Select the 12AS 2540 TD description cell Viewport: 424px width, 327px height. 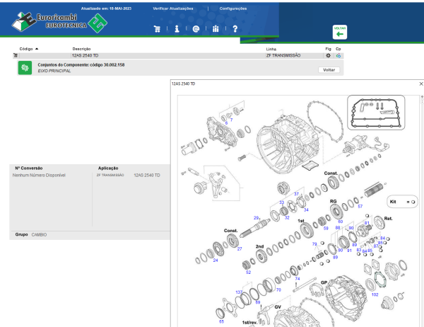pyautogui.click(x=85, y=55)
